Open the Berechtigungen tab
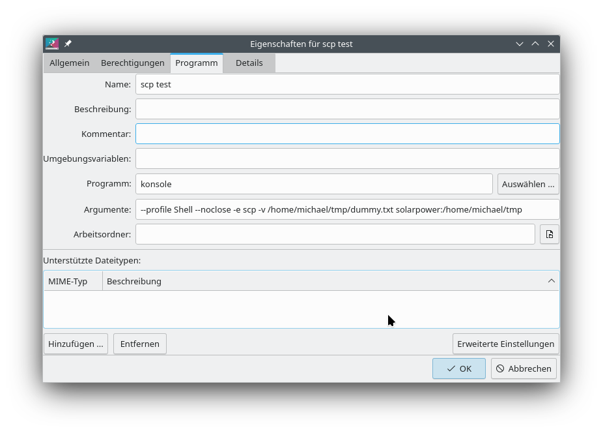The image size is (603, 433). click(132, 63)
